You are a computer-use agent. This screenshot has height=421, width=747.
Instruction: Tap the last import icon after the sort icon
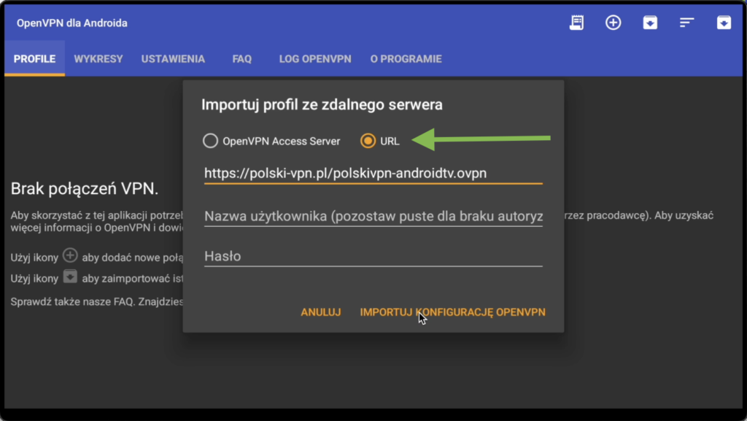pyautogui.click(x=724, y=23)
